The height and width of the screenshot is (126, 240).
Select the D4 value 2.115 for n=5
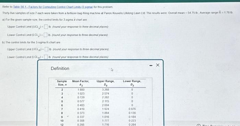click(106, 101)
